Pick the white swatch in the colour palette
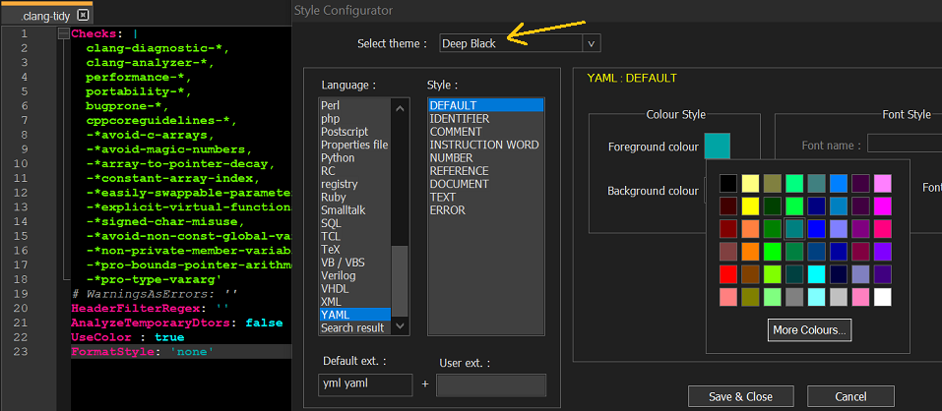The image size is (942, 411). click(883, 297)
